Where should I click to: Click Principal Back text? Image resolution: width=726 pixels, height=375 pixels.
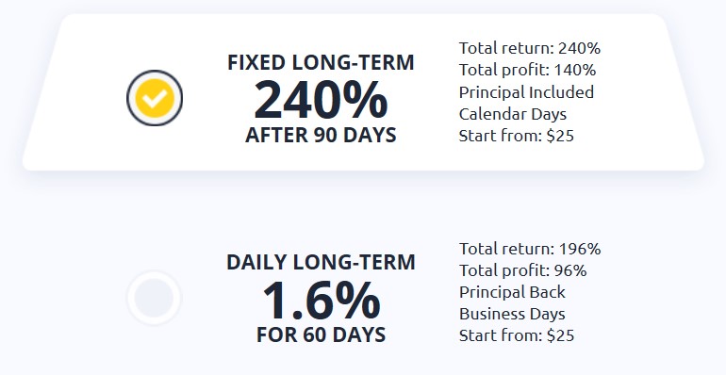pos(512,292)
